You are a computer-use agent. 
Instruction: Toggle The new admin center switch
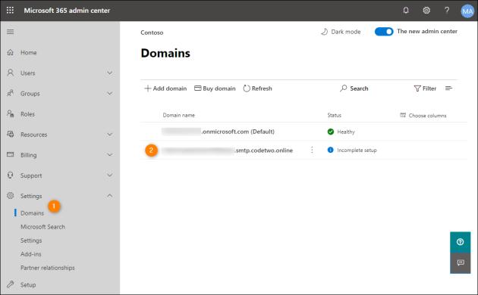pyautogui.click(x=384, y=31)
